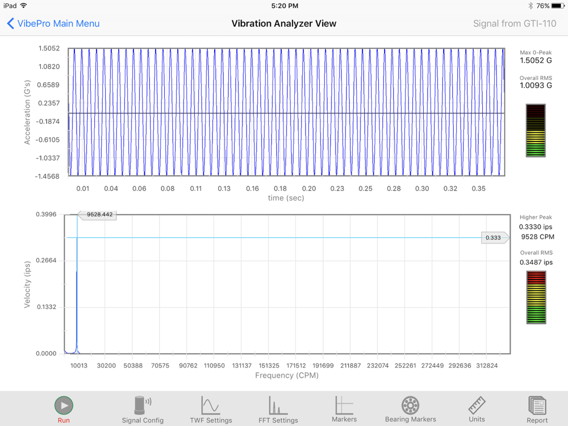Tap the Acceleration (G's) axis label
The width and height of the screenshot is (568, 426).
pos(27,112)
